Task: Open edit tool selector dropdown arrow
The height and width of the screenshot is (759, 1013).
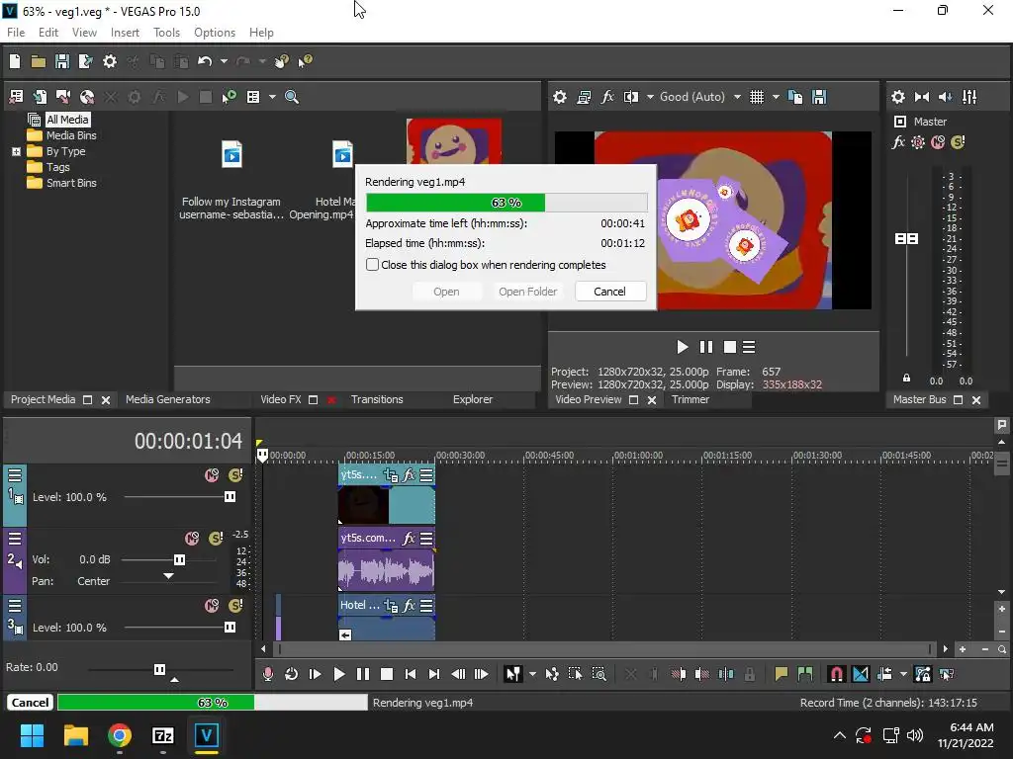Action: (x=532, y=674)
